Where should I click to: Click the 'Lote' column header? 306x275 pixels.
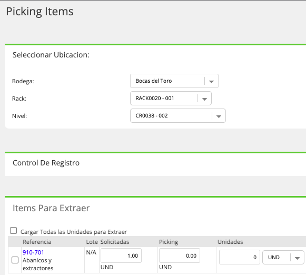(x=92, y=242)
